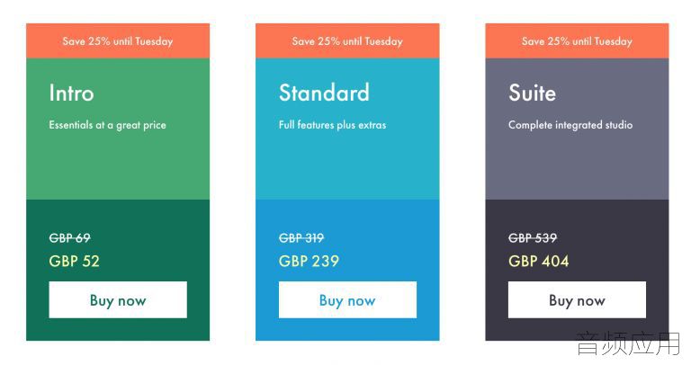Click Buy now for the Intro plan

tap(118, 300)
